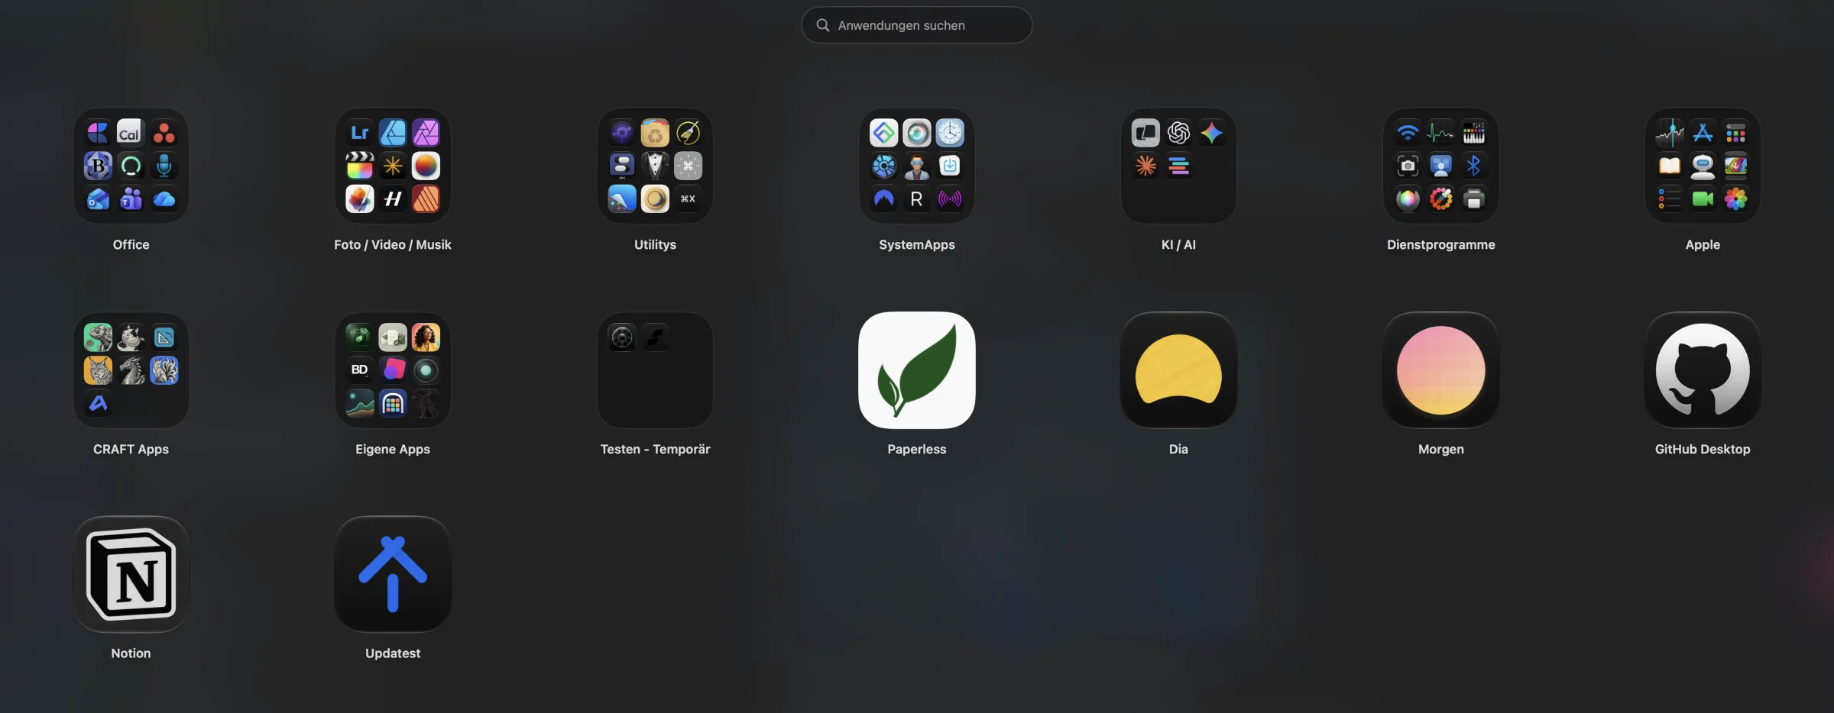Click the Gemini sparkle mini icon
The height and width of the screenshot is (713, 1834).
coord(1212,133)
